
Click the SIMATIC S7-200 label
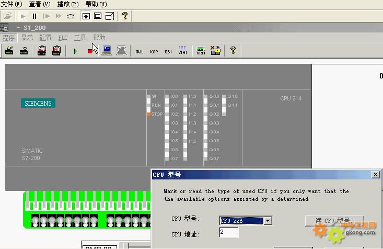click(x=32, y=154)
